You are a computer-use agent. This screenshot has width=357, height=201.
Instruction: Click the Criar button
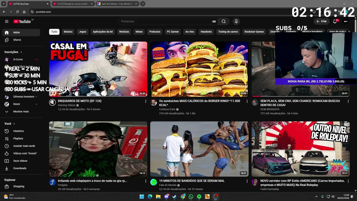coord(321,21)
